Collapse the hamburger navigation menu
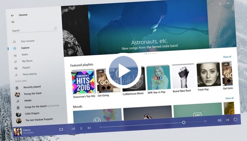This screenshot has width=247, height=141. pos(13,22)
